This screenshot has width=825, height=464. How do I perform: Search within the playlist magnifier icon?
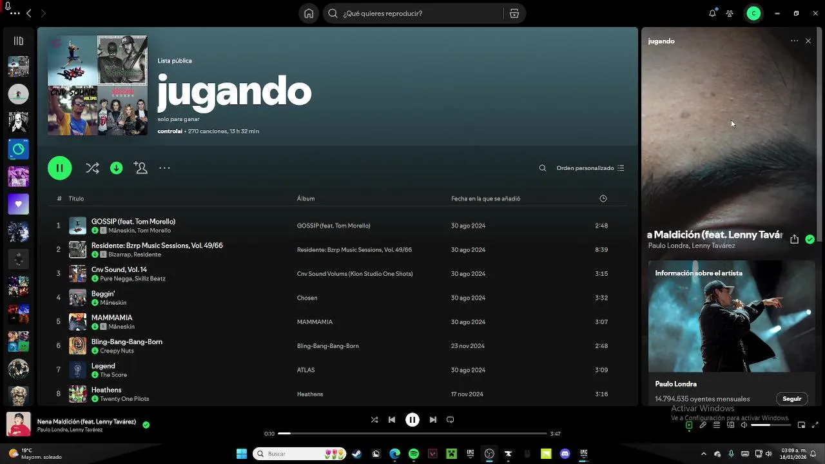click(x=543, y=168)
